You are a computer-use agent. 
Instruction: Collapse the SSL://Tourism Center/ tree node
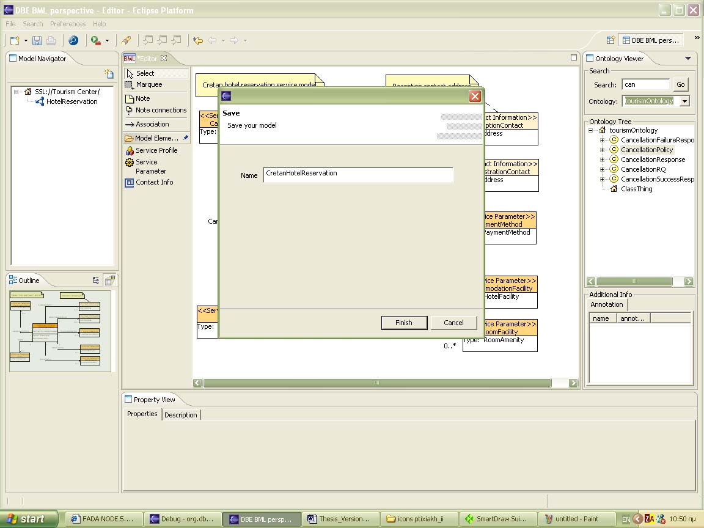[x=16, y=92]
